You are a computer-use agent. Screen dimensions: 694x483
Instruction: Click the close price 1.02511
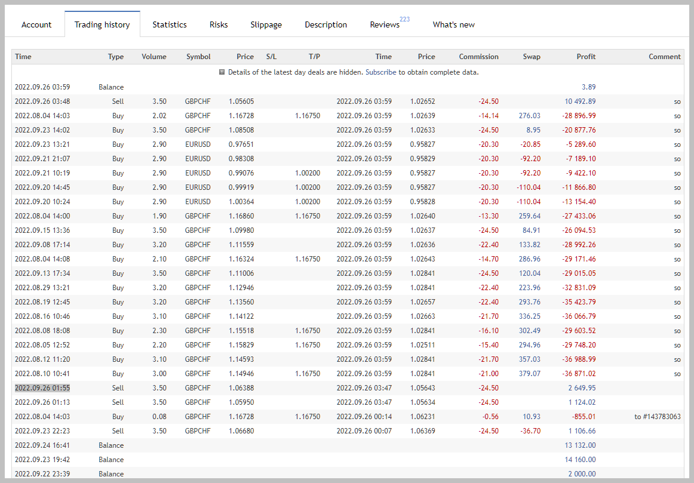point(423,345)
